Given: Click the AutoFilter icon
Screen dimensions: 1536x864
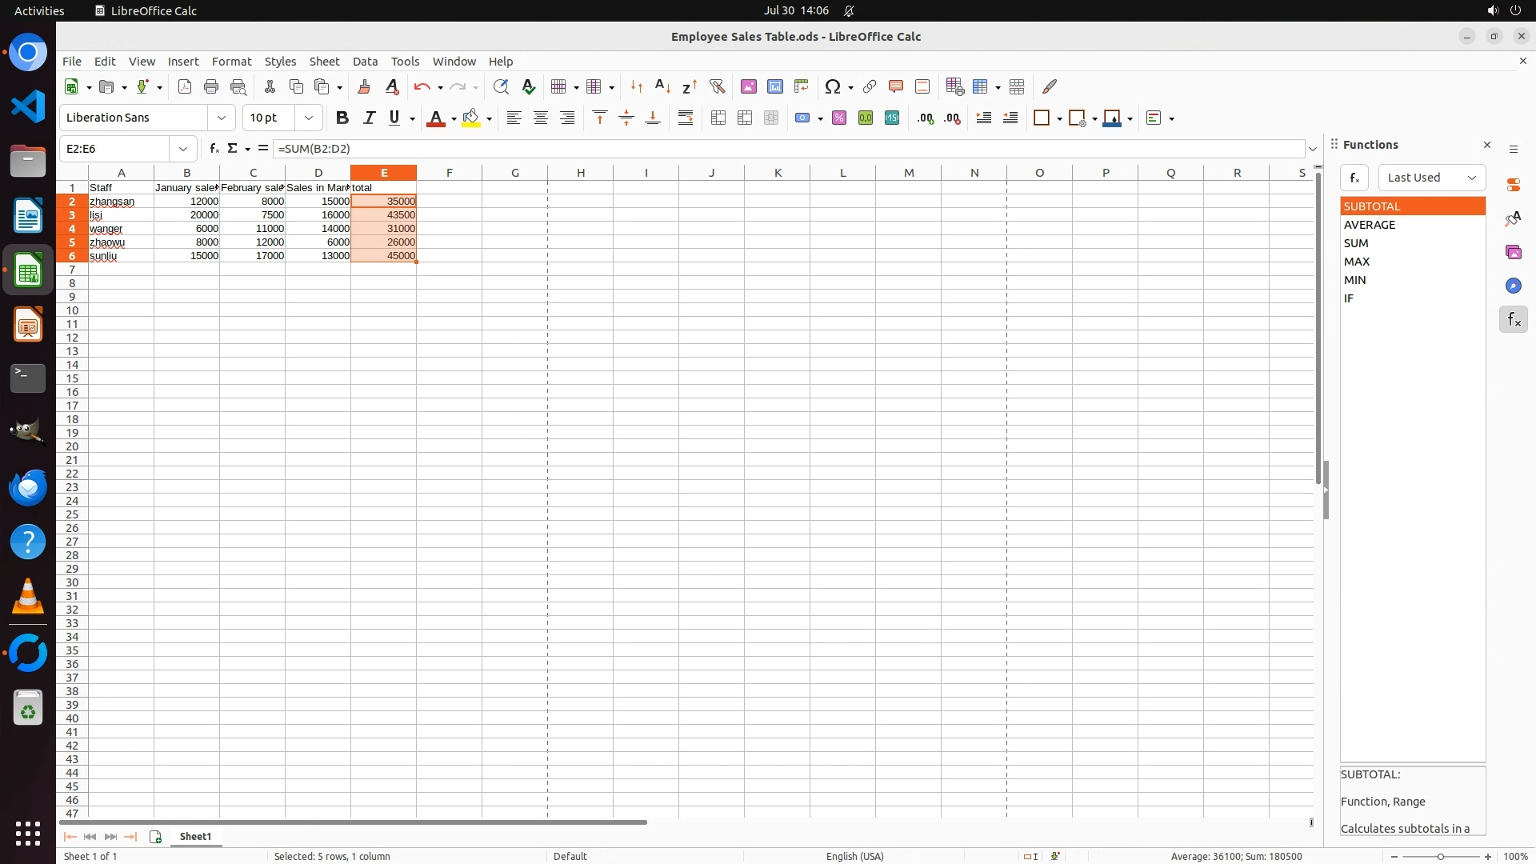Looking at the screenshot, I should click(x=717, y=86).
